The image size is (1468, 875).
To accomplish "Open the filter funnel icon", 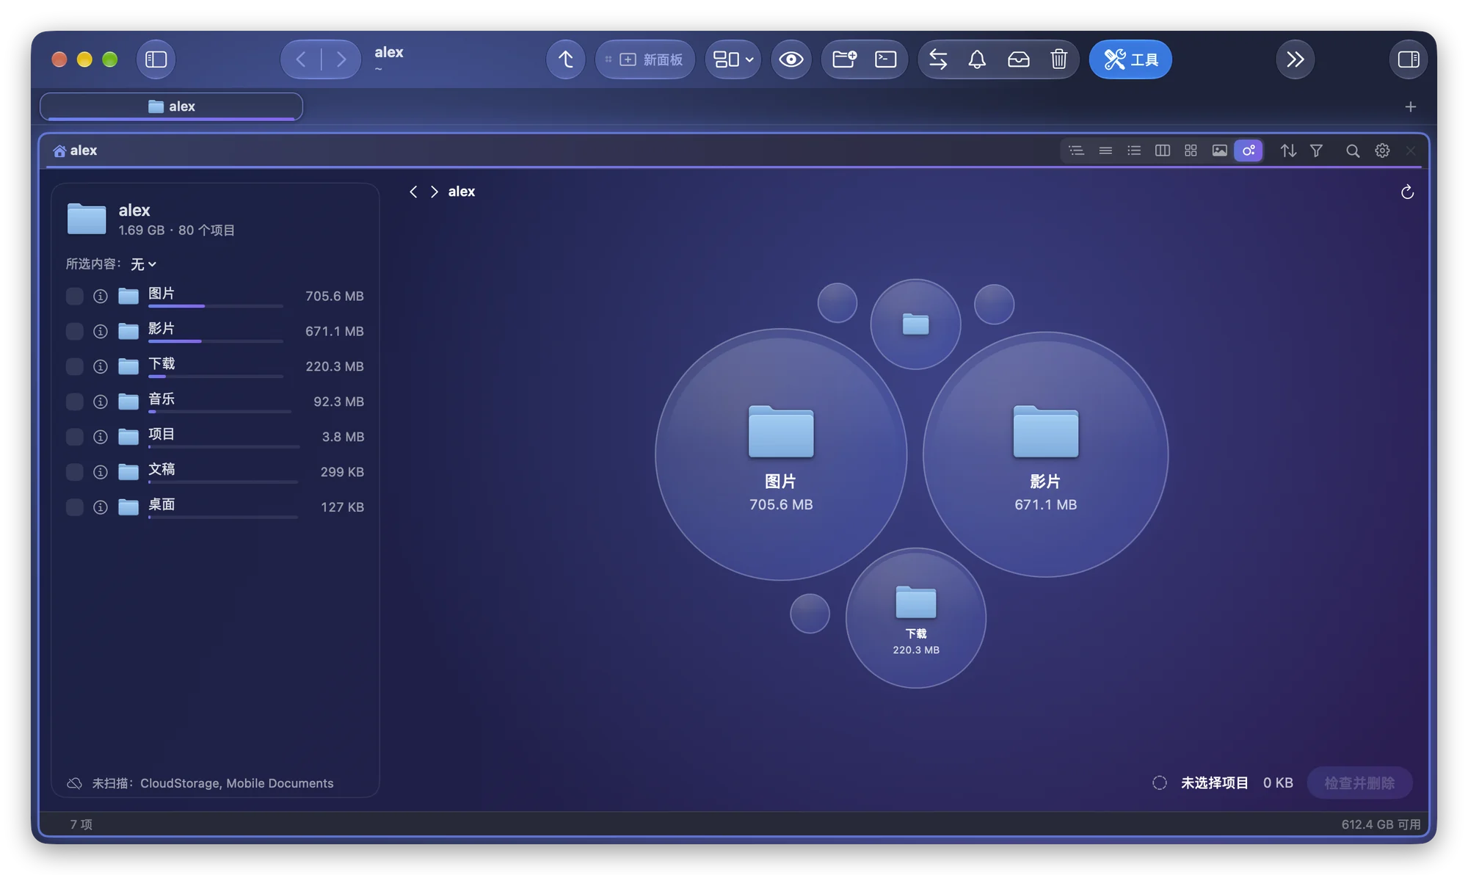I will (1316, 150).
